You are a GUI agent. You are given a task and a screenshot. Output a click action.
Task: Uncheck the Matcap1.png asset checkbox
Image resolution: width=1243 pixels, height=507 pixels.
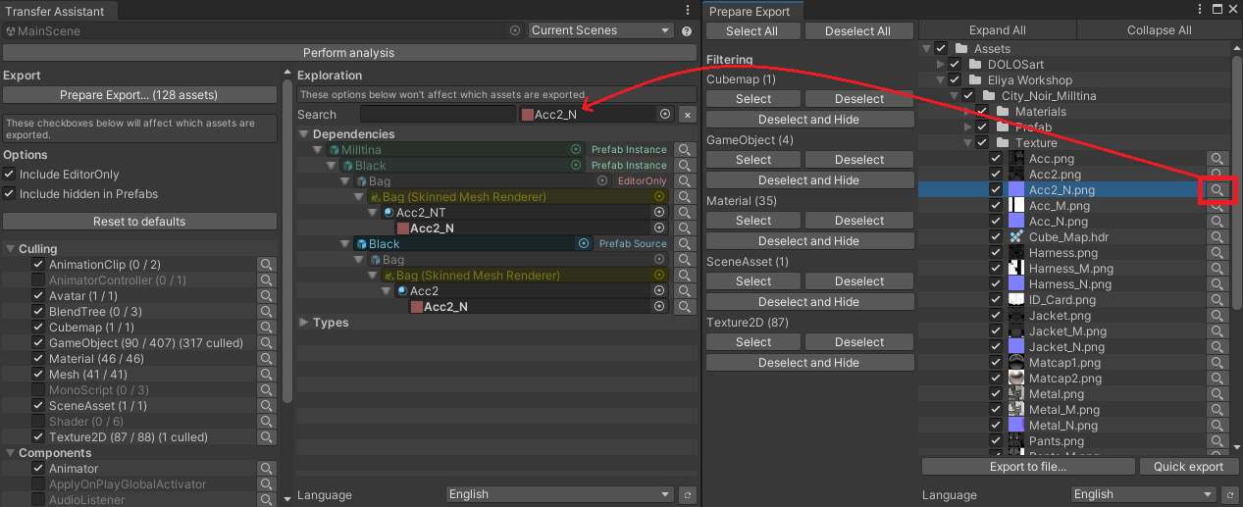point(996,362)
